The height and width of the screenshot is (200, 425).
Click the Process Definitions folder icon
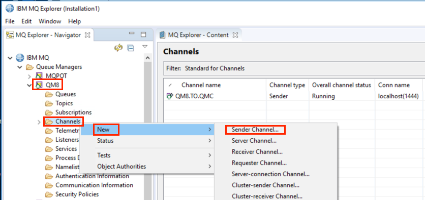click(49, 158)
